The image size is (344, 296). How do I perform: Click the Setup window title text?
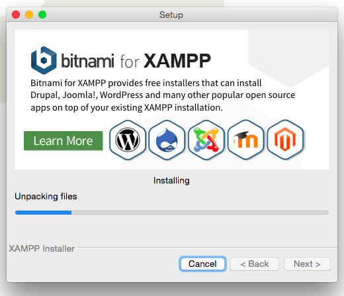171,15
